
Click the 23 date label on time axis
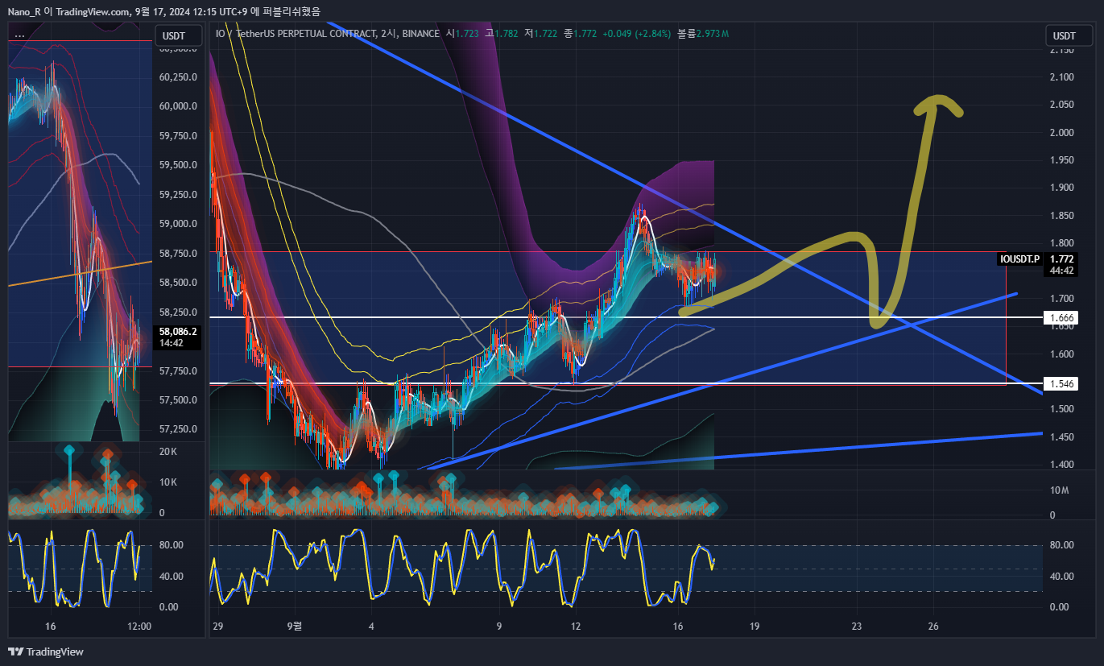857,625
